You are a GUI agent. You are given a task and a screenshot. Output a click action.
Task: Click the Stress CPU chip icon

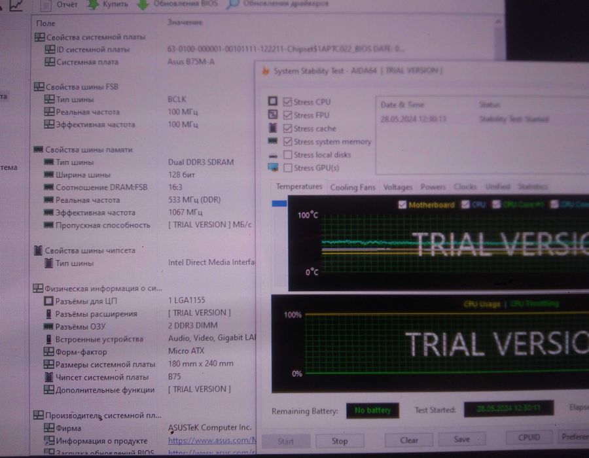pos(273,101)
